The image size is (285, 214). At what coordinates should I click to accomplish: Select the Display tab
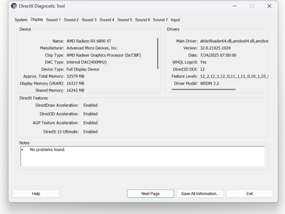pyautogui.click(x=37, y=20)
